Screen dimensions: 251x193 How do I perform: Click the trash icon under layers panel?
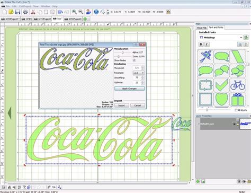point(239,181)
